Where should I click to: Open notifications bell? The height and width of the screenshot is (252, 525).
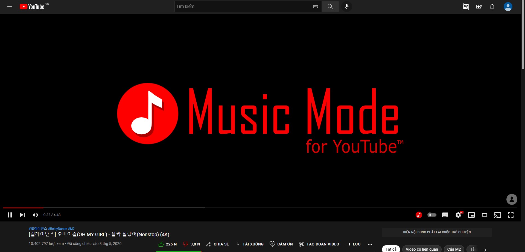pyautogui.click(x=492, y=7)
